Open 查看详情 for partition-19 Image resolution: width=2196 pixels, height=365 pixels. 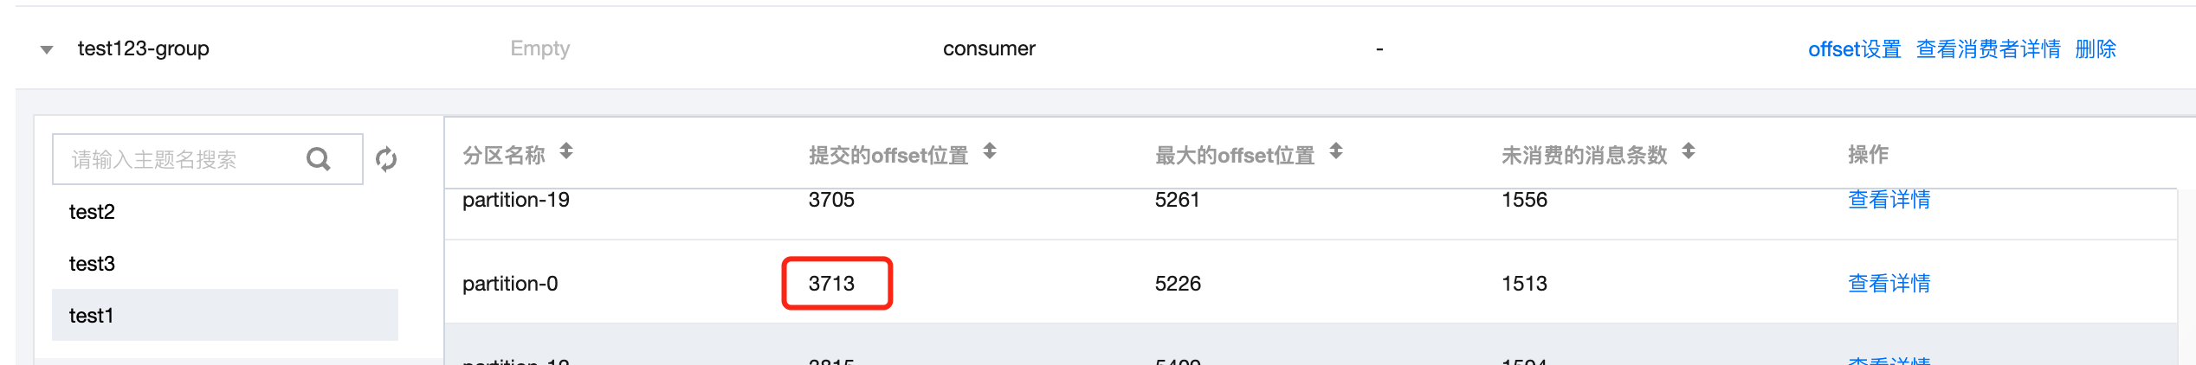pos(1889,201)
